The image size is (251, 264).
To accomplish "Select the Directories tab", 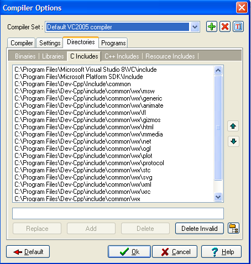I will pyautogui.click(x=81, y=42).
